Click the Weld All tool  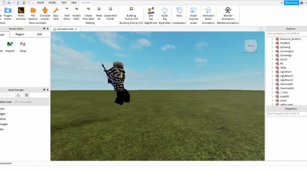coord(99,14)
